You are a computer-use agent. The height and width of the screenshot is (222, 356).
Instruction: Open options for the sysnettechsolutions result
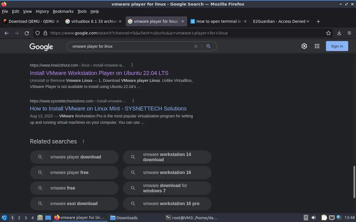pos(133,101)
